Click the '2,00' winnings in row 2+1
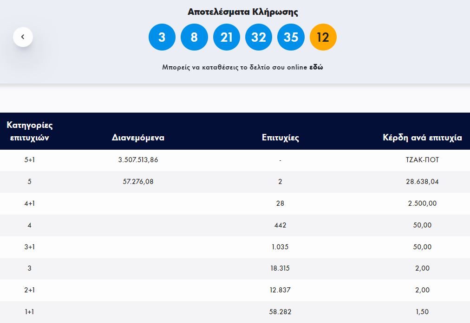This screenshot has width=470, height=323. coord(422,290)
